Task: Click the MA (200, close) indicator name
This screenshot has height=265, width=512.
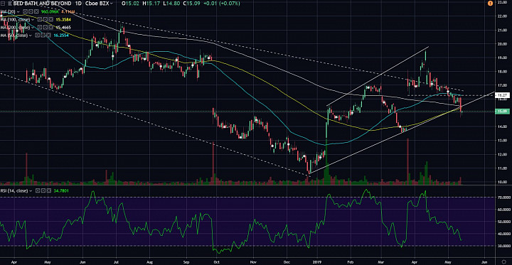Action: (x=15, y=27)
